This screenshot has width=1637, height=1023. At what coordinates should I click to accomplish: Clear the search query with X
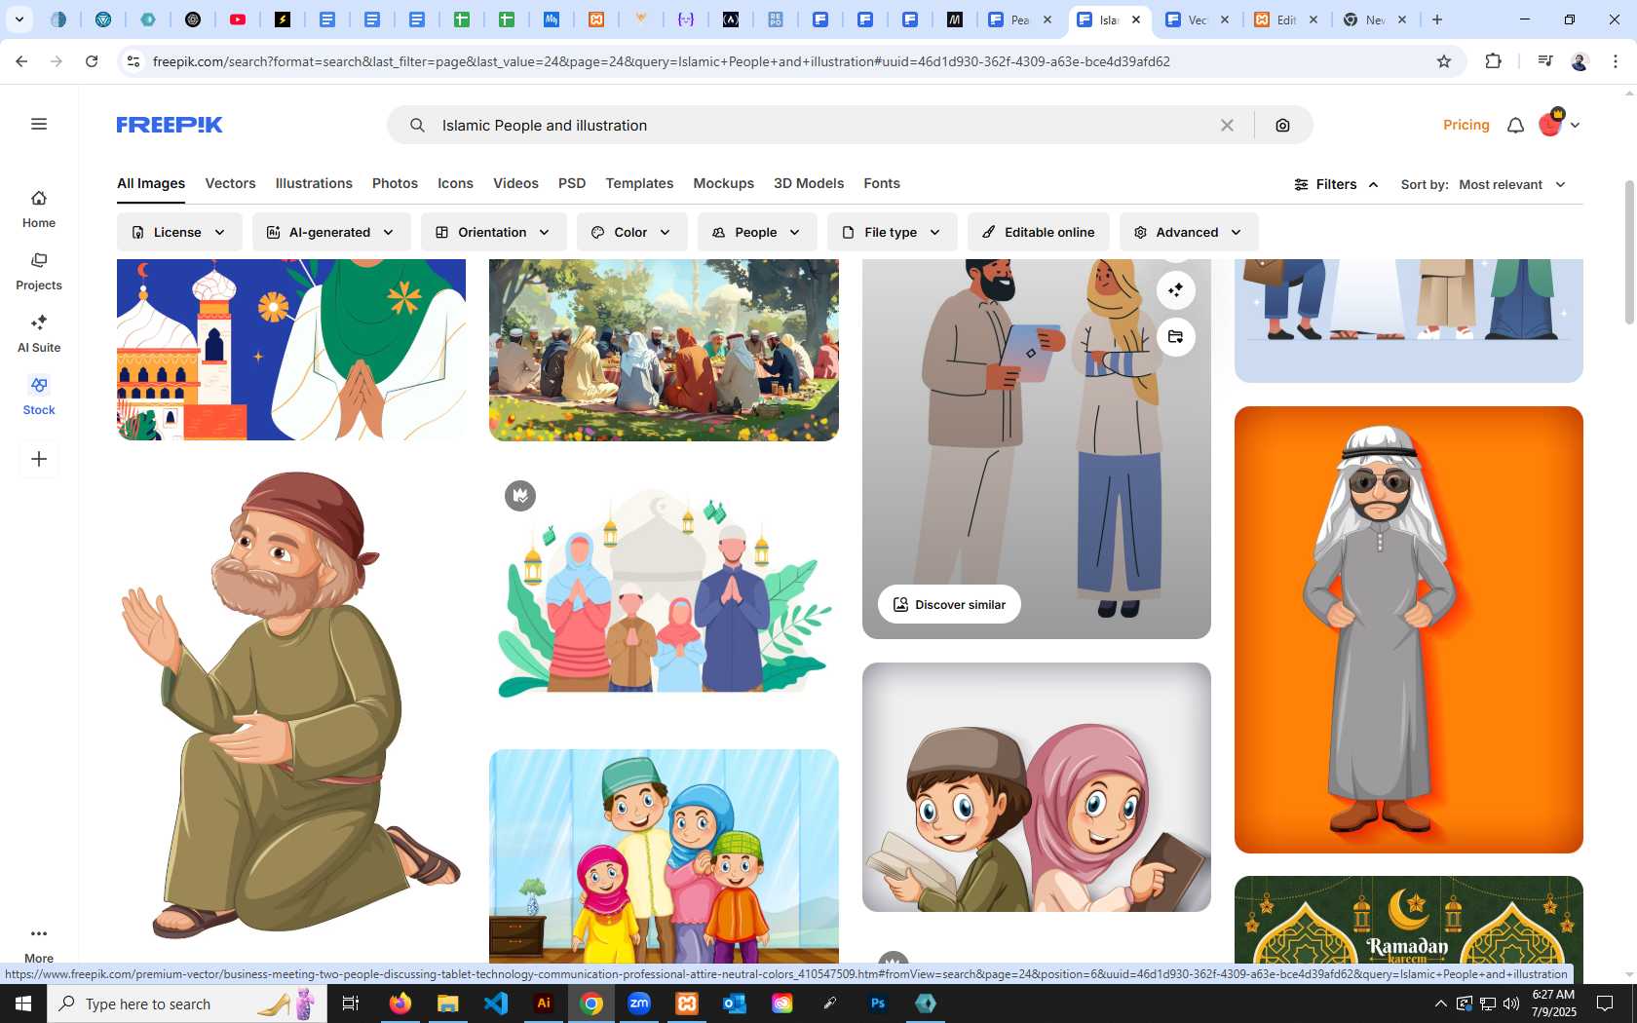(x=1227, y=125)
